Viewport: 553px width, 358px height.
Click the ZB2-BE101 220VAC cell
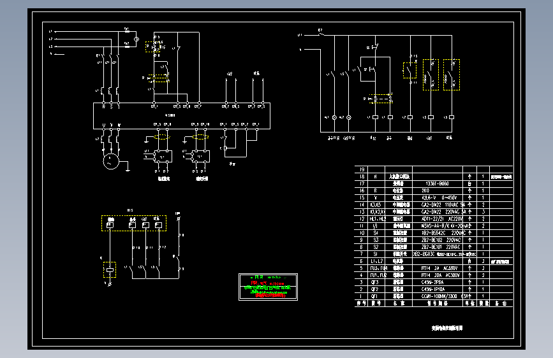click(438, 247)
